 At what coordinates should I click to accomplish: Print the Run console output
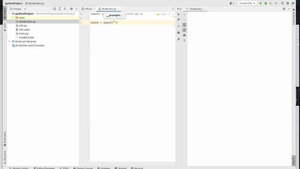[184, 35]
